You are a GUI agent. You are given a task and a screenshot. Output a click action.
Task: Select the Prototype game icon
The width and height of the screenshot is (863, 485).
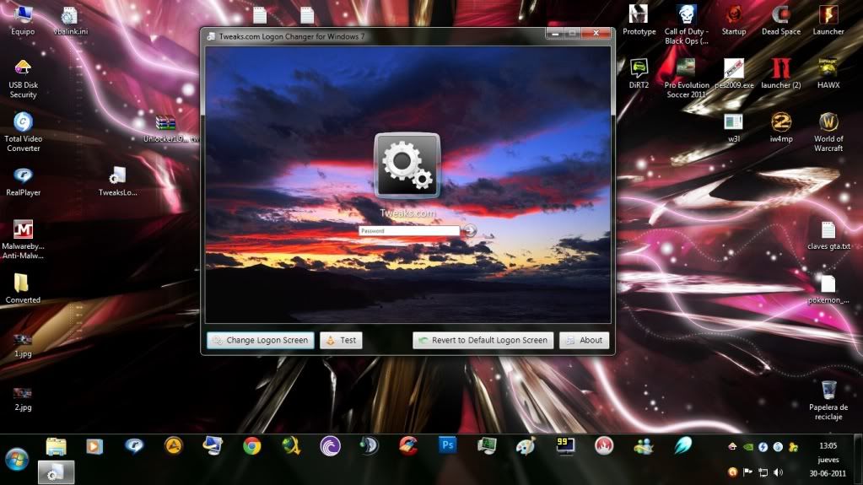tap(639, 19)
